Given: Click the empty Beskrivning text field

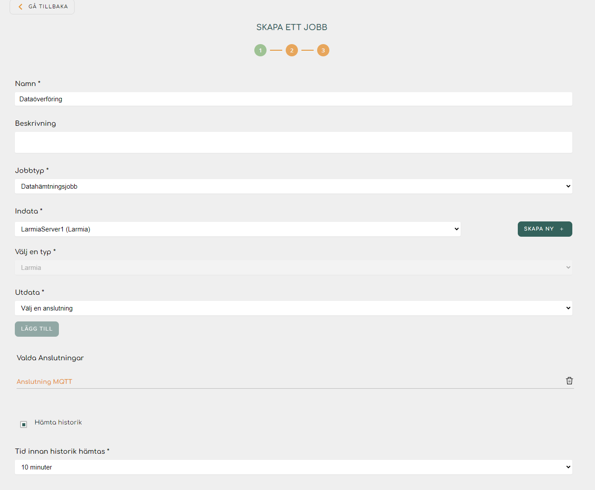Looking at the screenshot, I should pos(294,142).
